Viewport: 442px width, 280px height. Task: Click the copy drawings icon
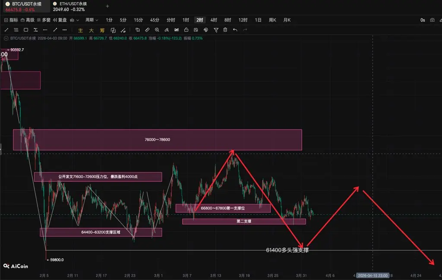click(138, 30)
